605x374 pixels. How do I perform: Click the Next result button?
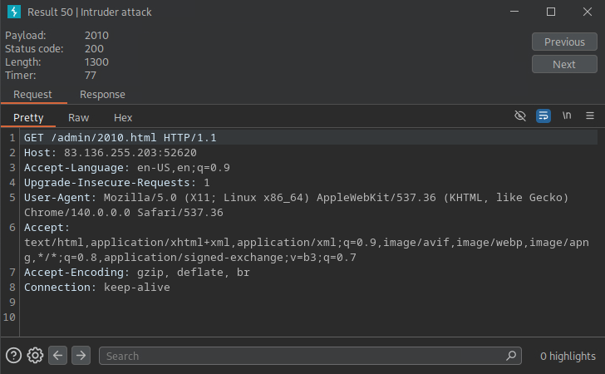[564, 65]
